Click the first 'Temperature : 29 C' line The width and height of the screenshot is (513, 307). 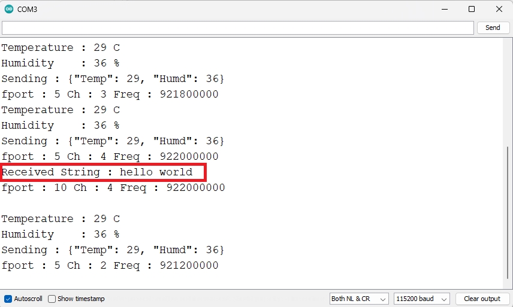61,48
